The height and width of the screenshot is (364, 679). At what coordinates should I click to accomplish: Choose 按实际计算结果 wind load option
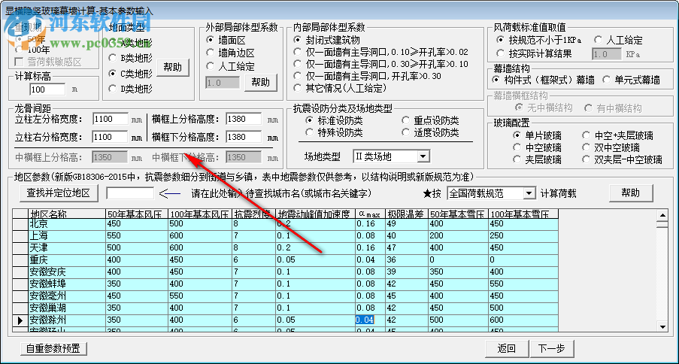[502, 53]
